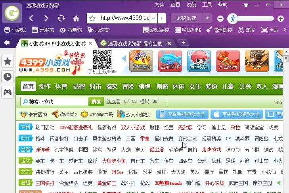Open 游戏攻略 toolbar button
The height and width of the screenshot is (193, 289).
click(x=188, y=30)
